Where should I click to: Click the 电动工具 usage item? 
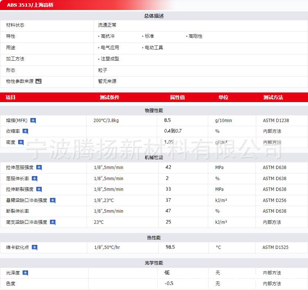(x=154, y=48)
